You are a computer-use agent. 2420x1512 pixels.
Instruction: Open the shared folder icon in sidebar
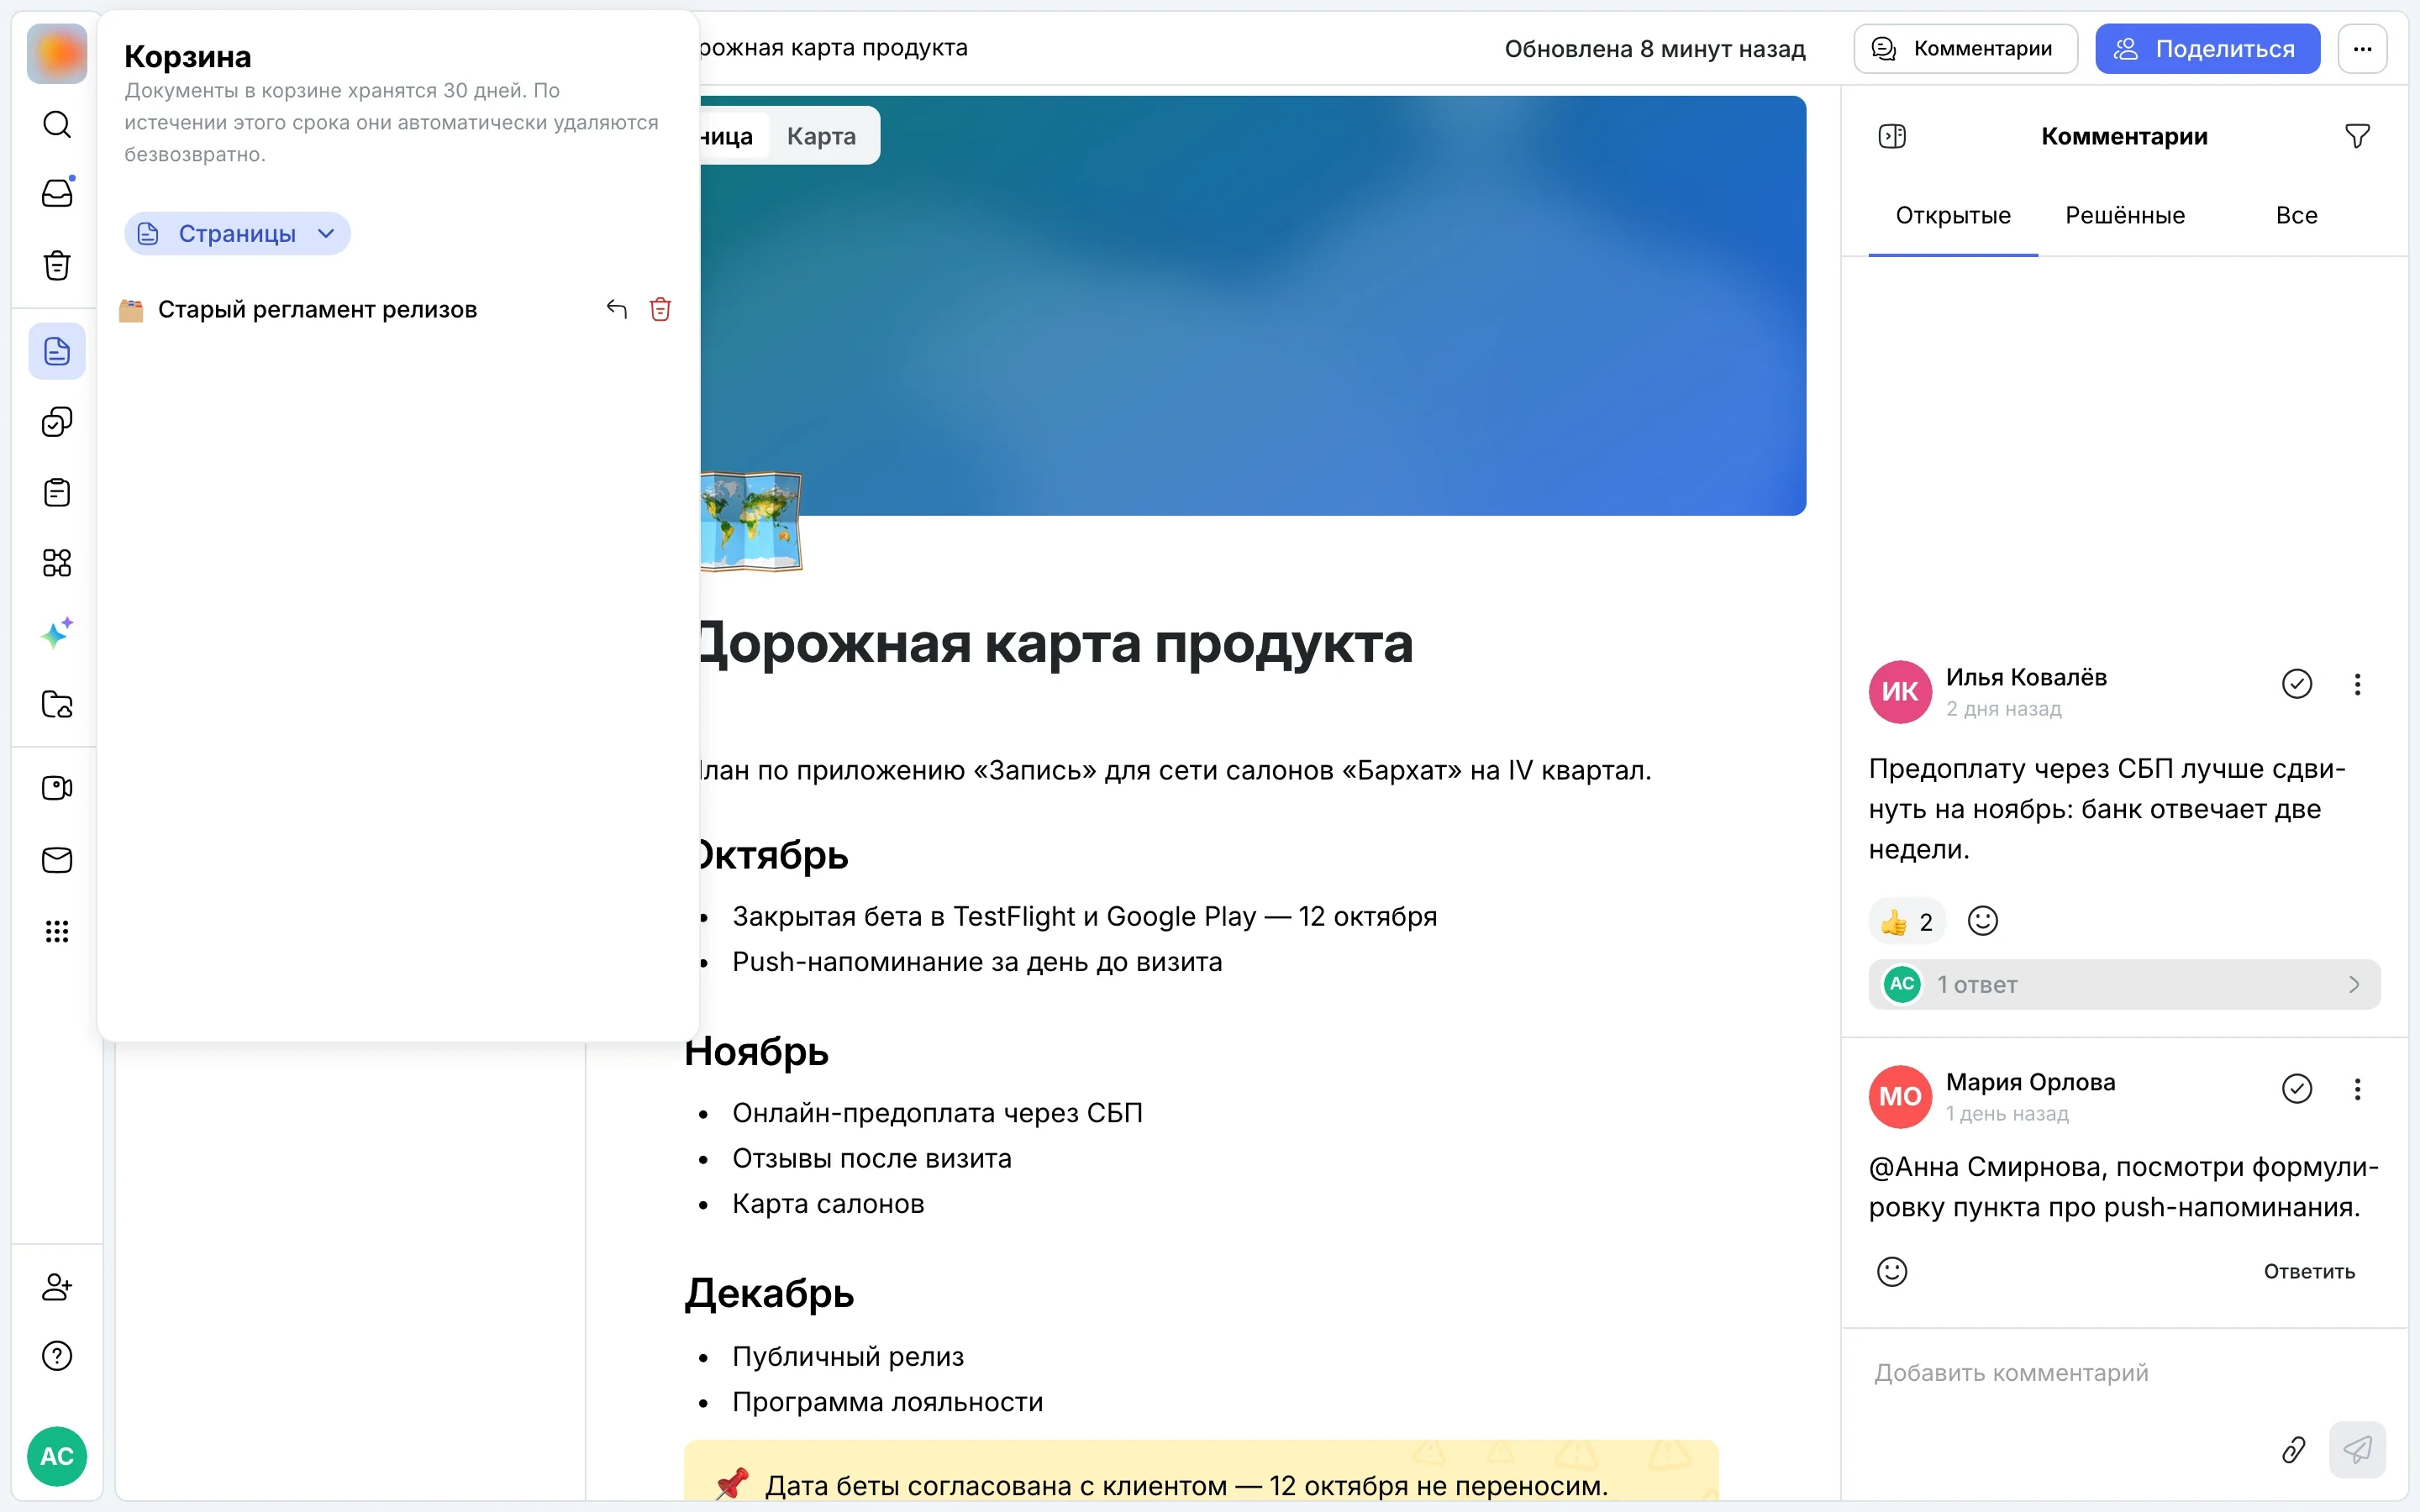[x=57, y=704]
